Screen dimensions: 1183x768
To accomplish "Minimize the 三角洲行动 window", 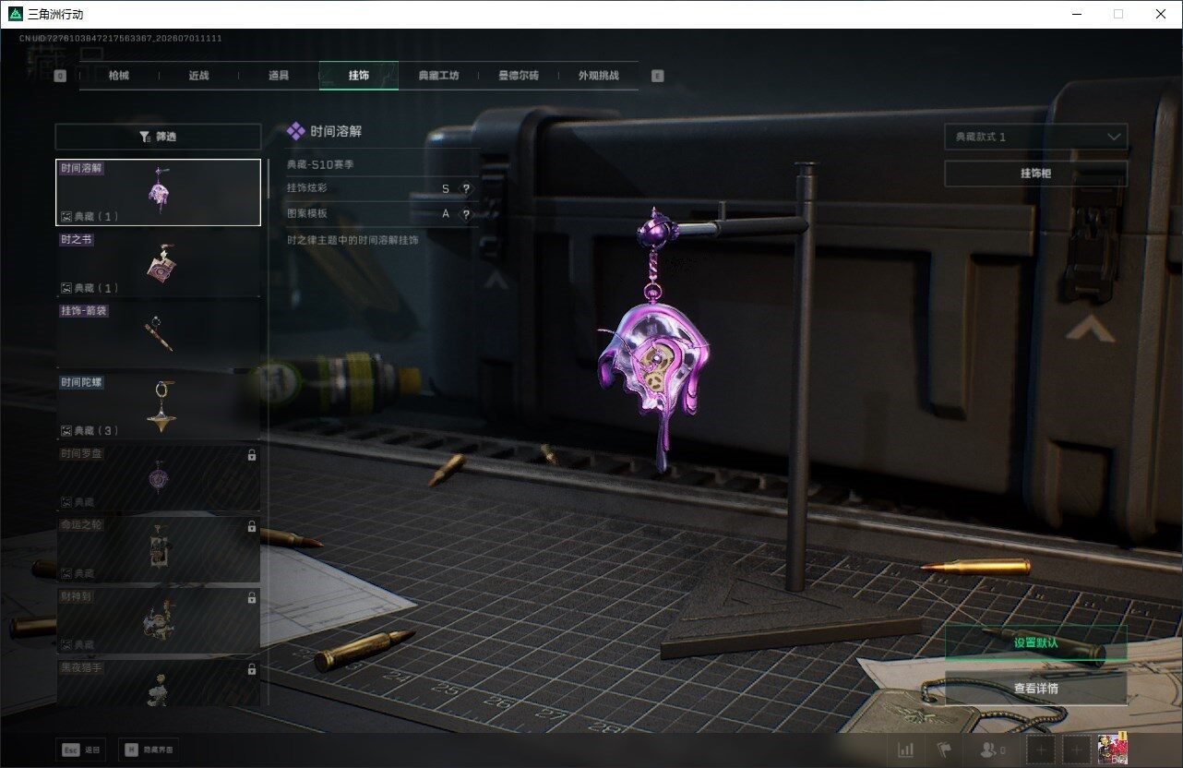I will (x=1077, y=14).
